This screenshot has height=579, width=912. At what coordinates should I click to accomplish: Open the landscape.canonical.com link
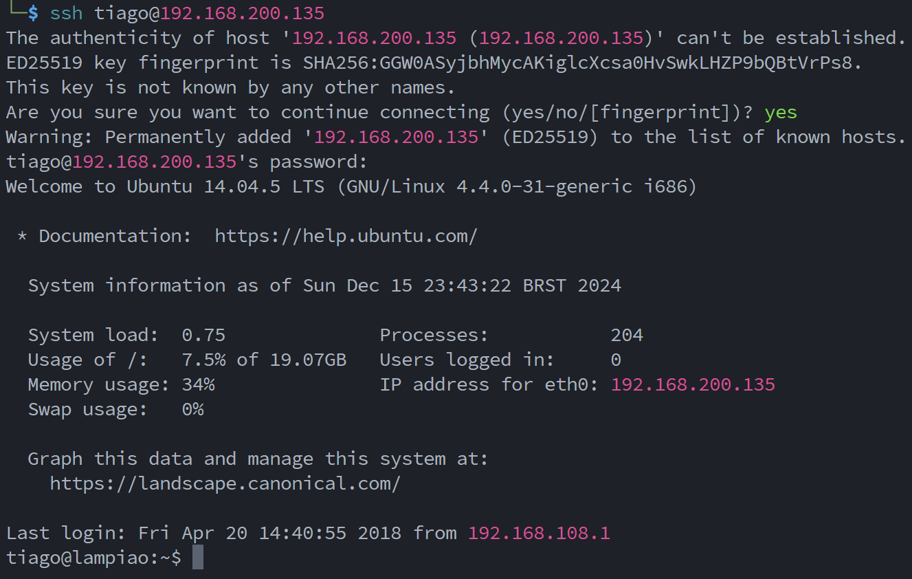point(225,483)
